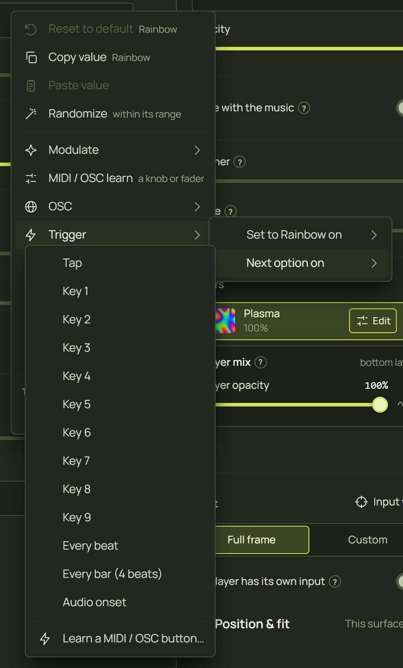Screen dimensions: 403x668
Task: Select Key 9 trigger
Action: [x=120, y=518]
